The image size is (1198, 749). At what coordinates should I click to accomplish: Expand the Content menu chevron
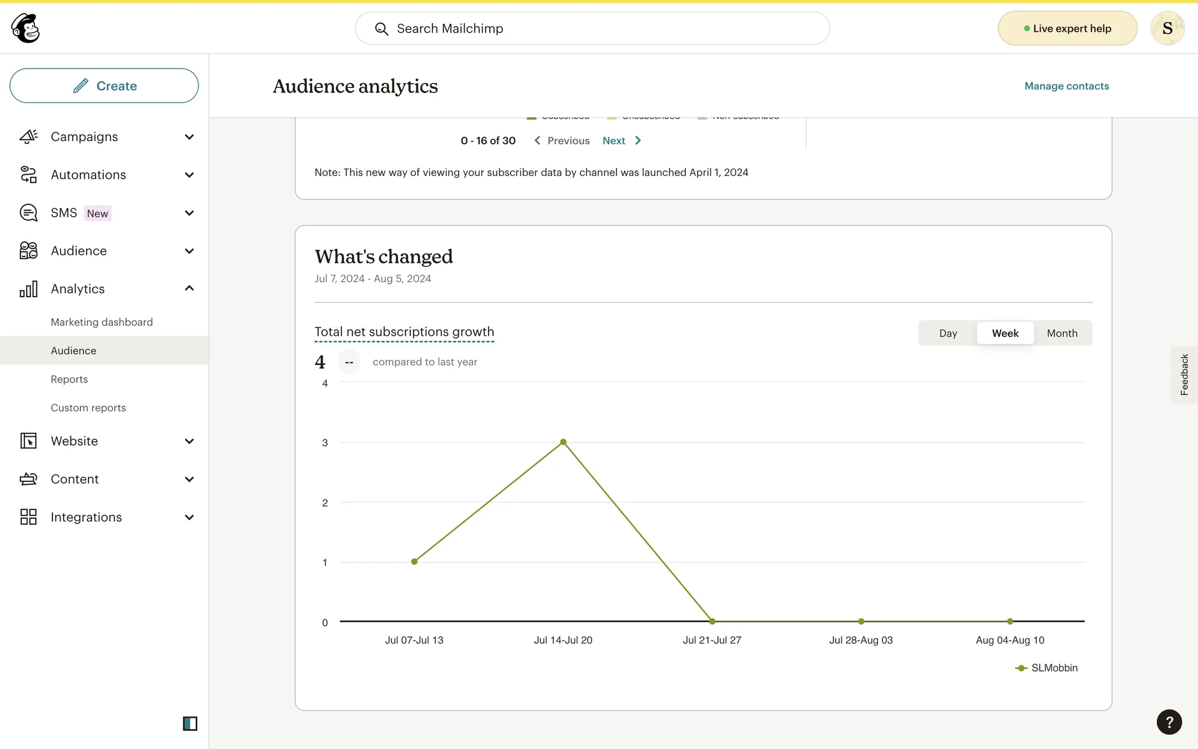pyautogui.click(x=189, y=479)
